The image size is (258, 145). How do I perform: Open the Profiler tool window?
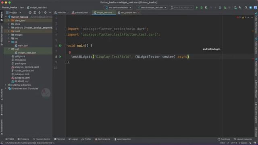coord(86,139)
